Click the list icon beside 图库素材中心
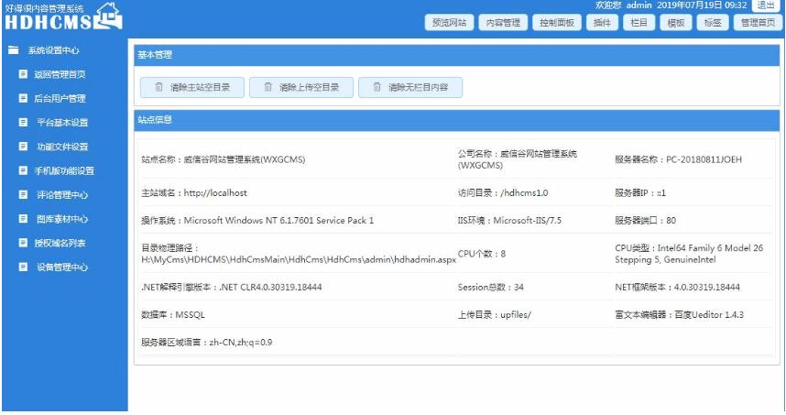 click(23, 219)
